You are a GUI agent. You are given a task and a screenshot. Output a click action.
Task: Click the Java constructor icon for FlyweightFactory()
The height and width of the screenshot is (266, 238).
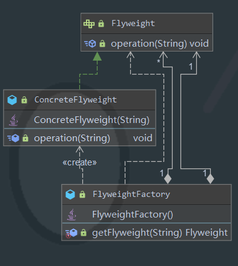(x=71, y=214)
